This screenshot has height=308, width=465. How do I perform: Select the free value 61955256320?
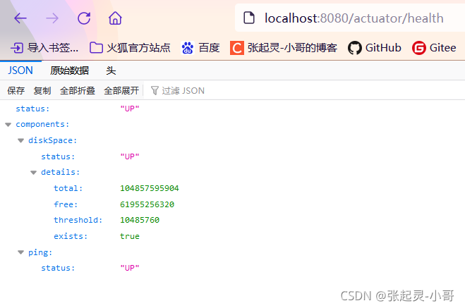[x=147, y=204]
